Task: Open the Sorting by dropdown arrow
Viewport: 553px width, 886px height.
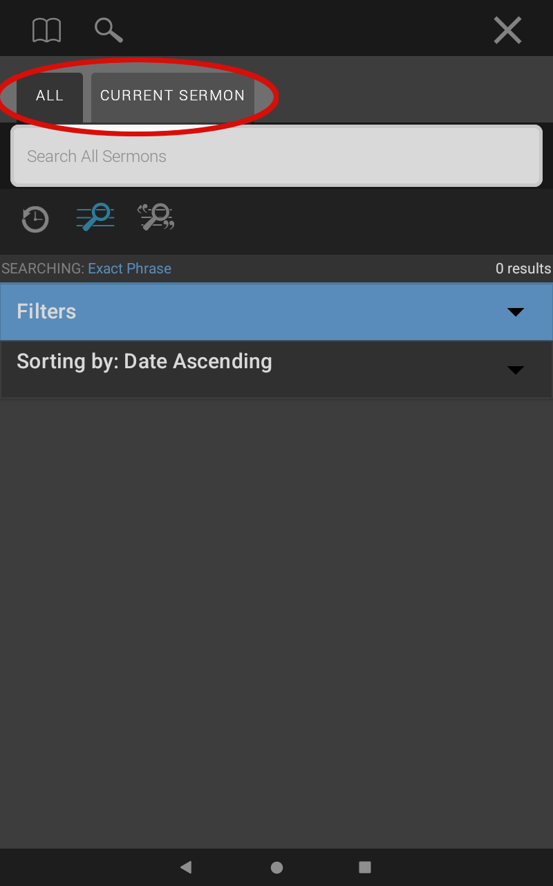Action: 516,370
